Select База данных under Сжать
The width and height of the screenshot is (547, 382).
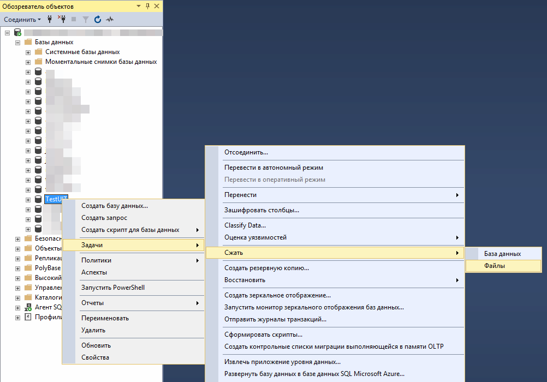[502, 253]
